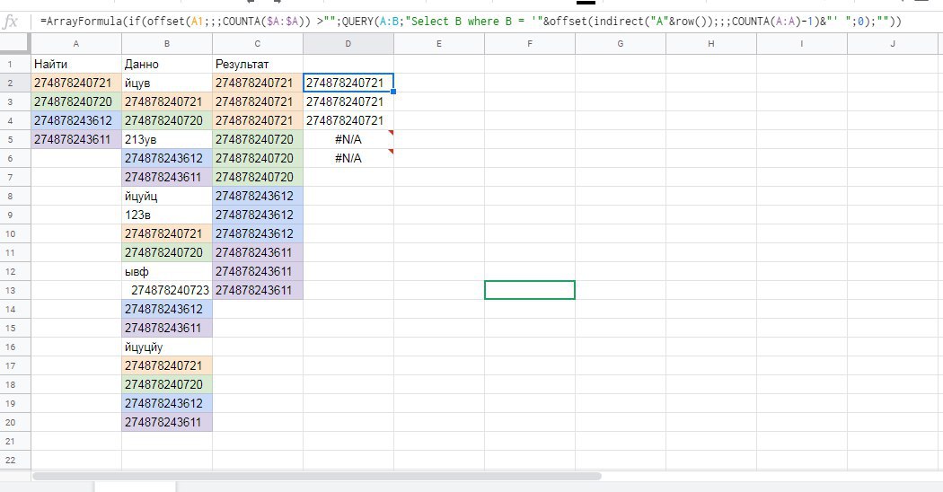Viewport: 943px width, 492px height.
Task: Select cell B14 with 274878243612
Action: 166,309
